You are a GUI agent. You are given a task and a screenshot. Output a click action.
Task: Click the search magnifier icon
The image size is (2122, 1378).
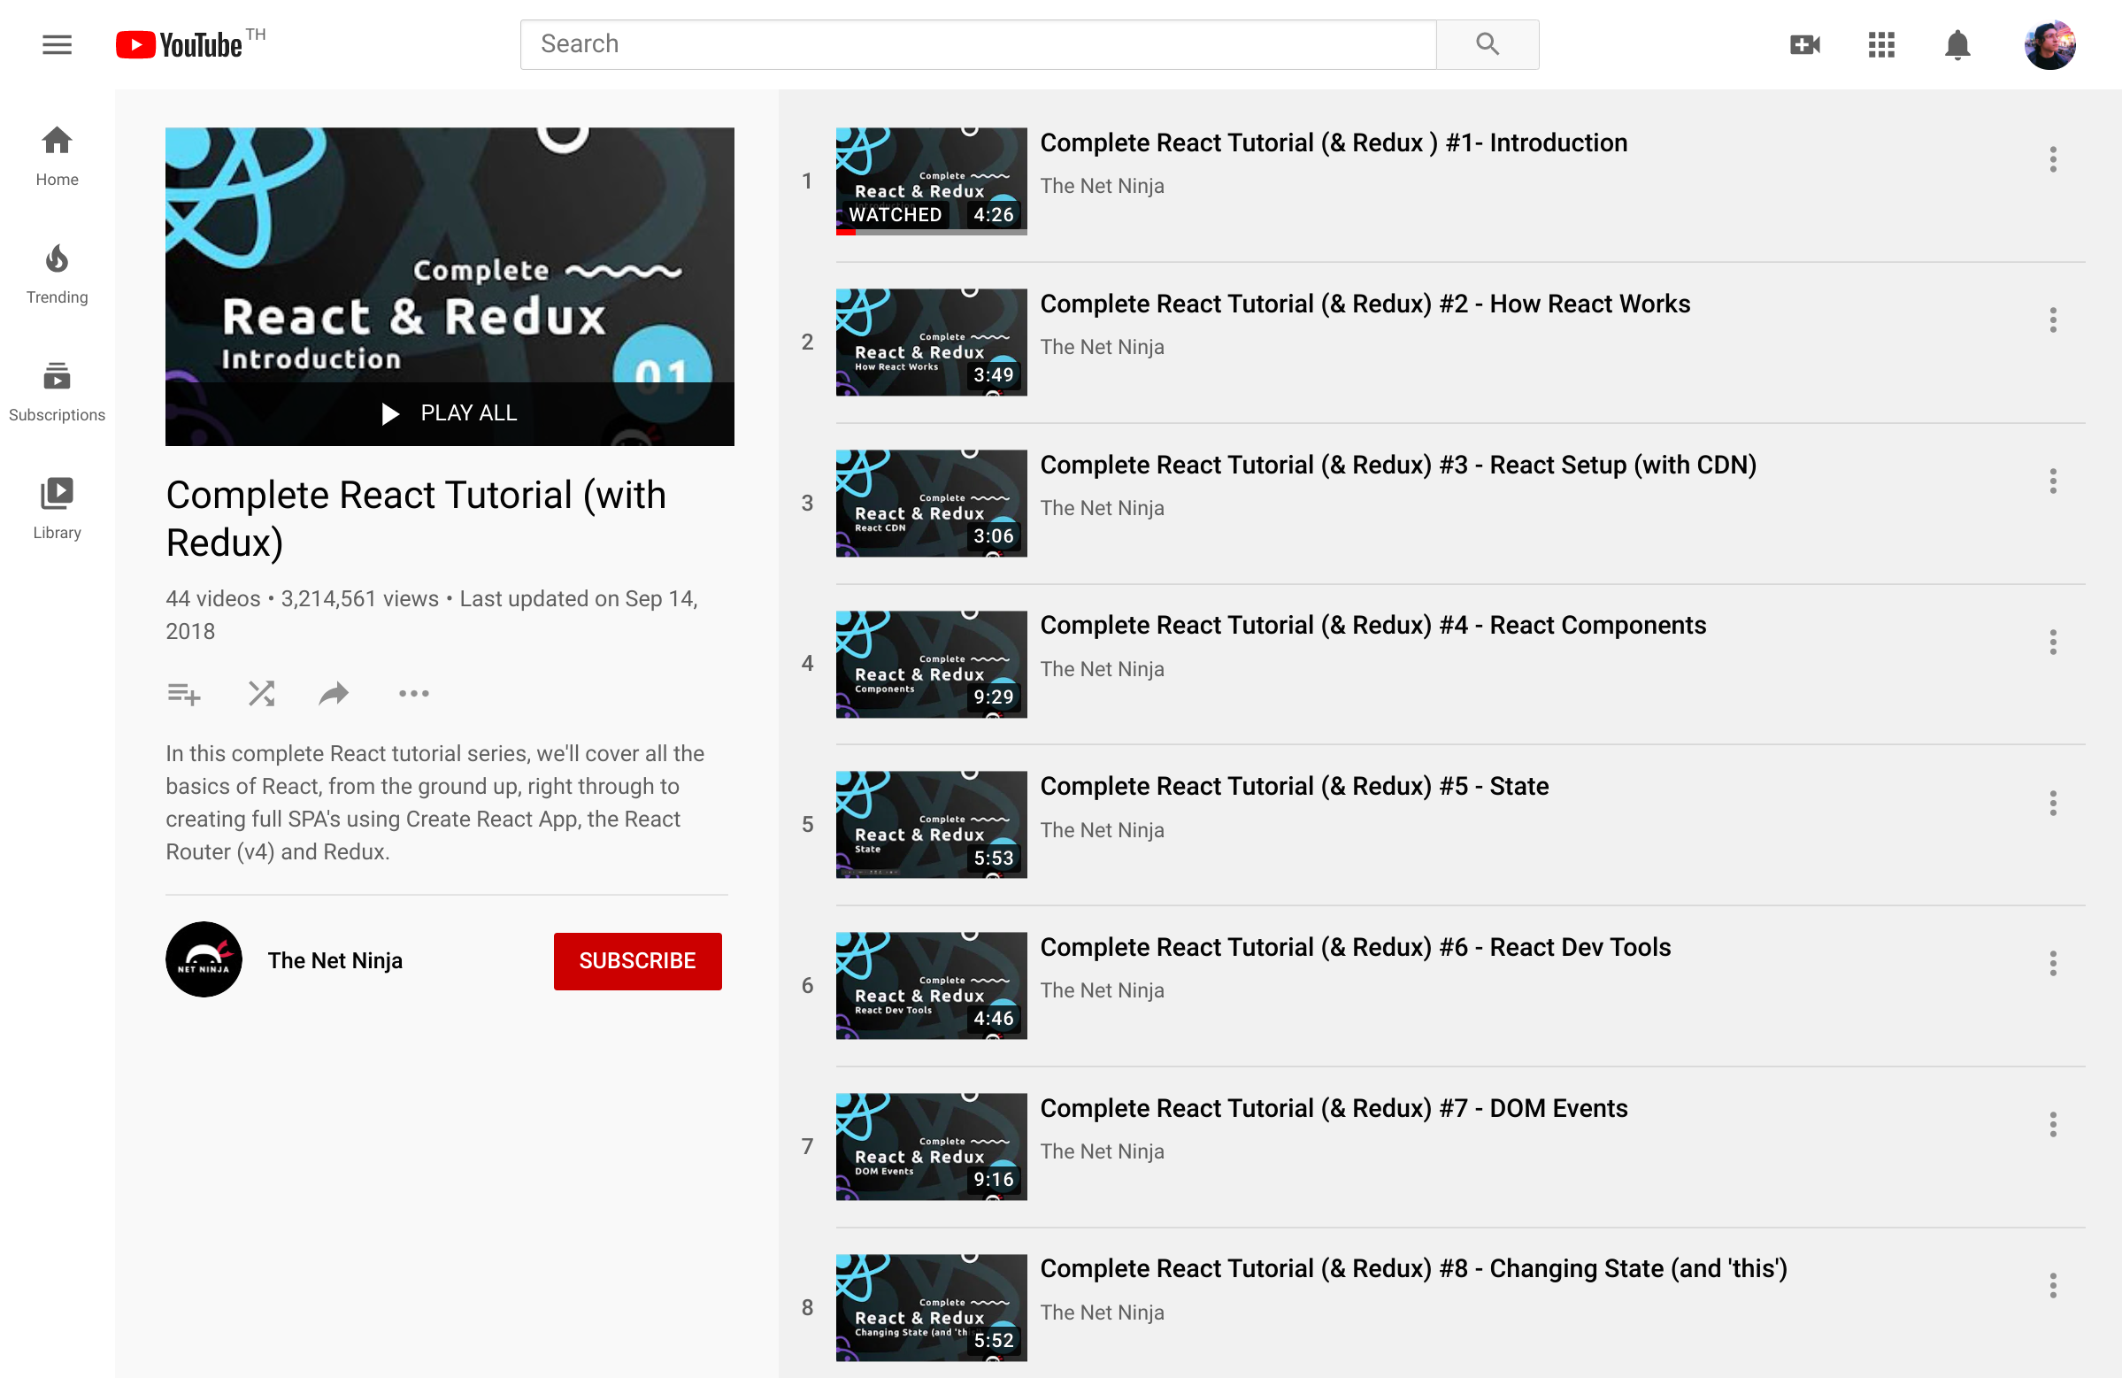1487,42
